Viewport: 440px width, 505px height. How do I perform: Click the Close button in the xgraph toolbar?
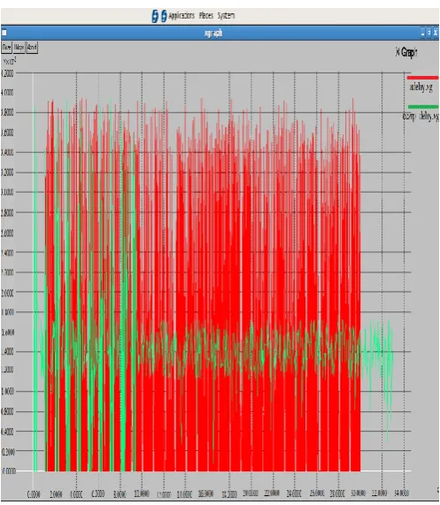pos(7,48)
